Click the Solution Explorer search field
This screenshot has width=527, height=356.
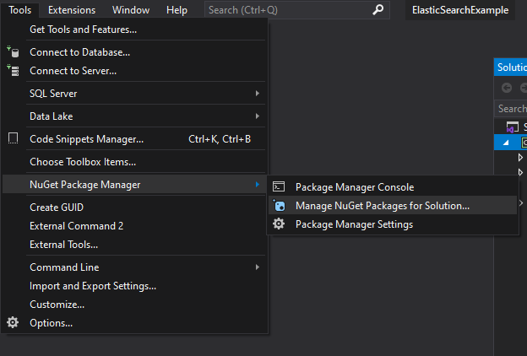pyautogui.click(x=510, y=109)
